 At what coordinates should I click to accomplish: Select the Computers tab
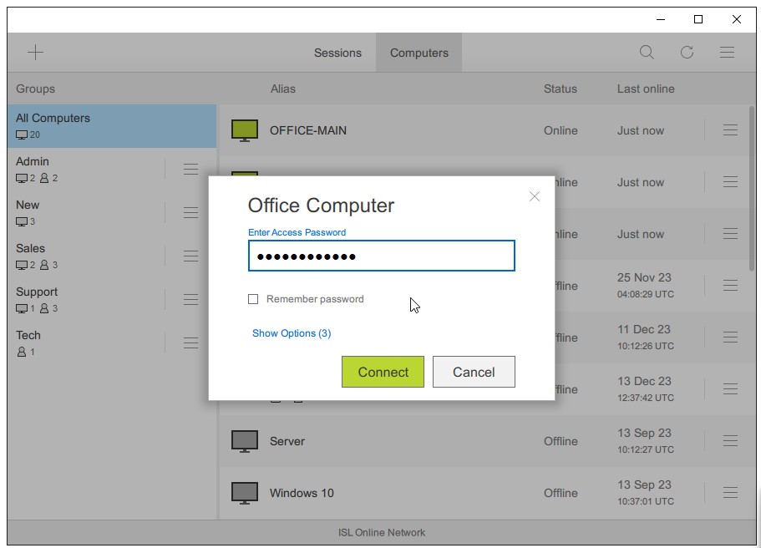(x=419, y=53)
